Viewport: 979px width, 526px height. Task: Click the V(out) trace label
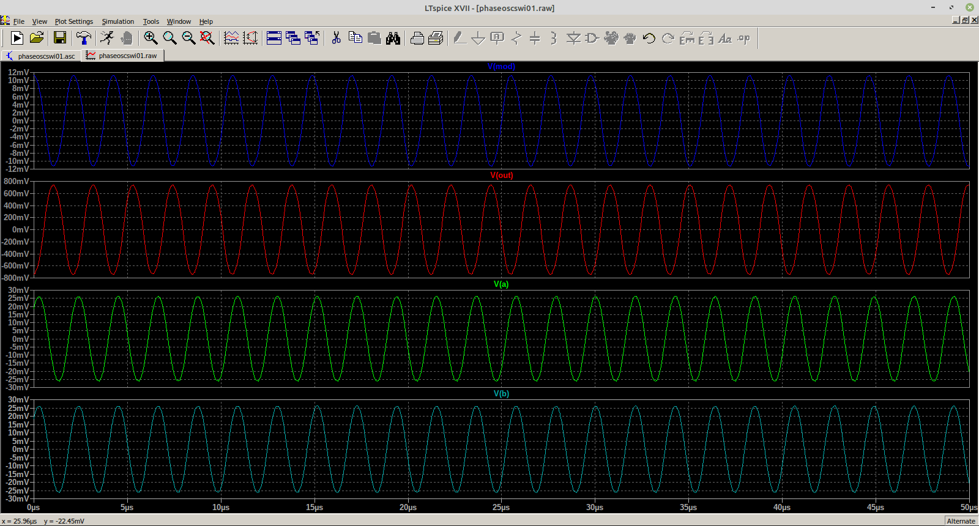[502, 175]
